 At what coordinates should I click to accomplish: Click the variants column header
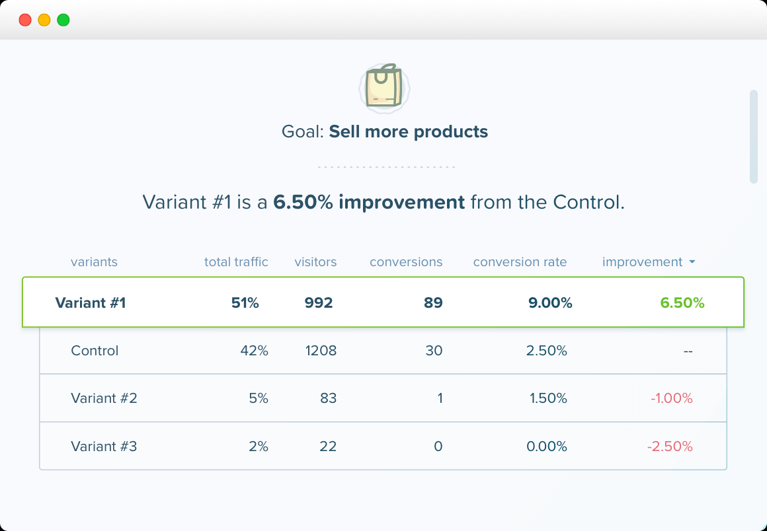coord(94,262)
